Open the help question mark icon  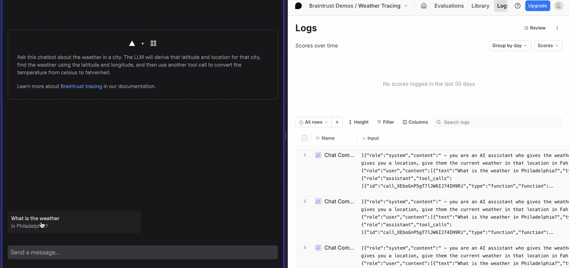click(517, 6)
